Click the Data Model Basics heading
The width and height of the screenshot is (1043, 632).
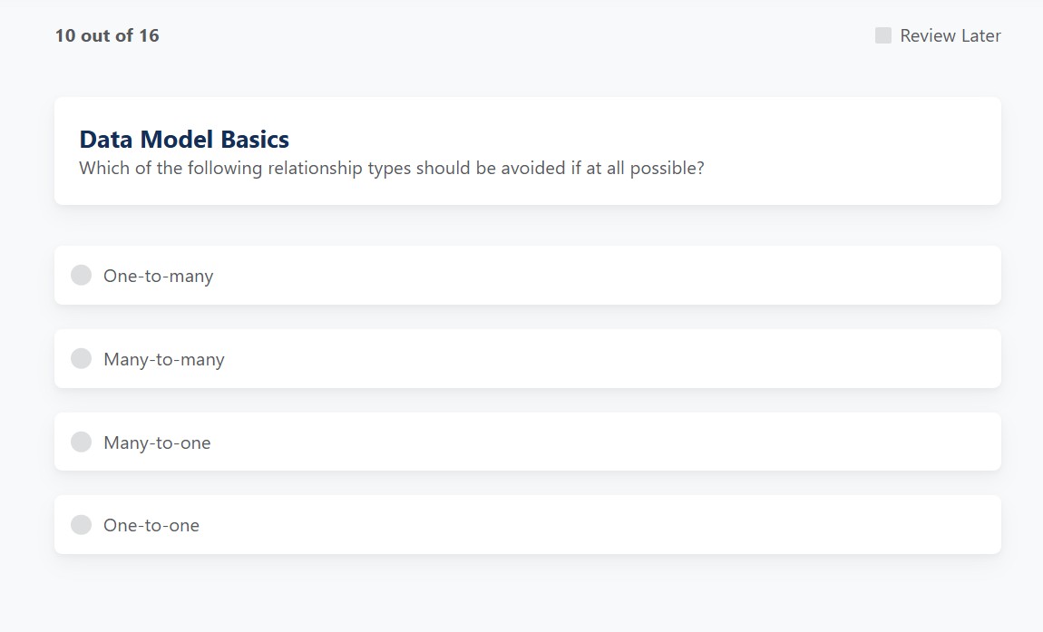pos(184,139)
